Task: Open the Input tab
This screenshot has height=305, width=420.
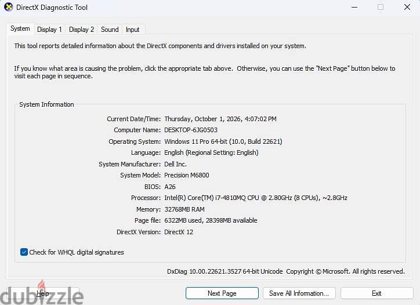Action: click(133, 30)
